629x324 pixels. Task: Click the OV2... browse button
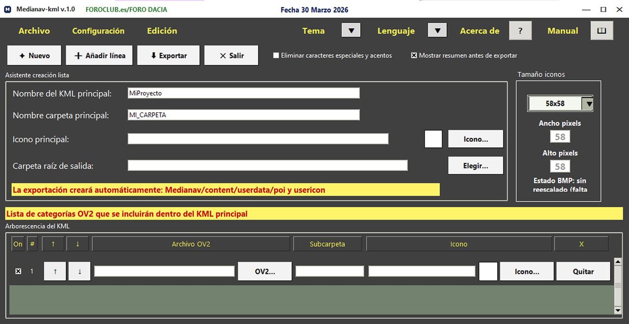coord(265,271)
